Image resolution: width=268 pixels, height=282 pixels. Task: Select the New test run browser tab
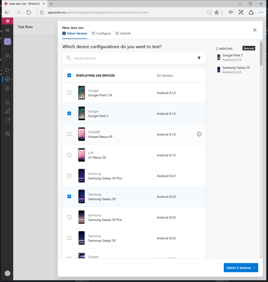click(x=25, y=4)
